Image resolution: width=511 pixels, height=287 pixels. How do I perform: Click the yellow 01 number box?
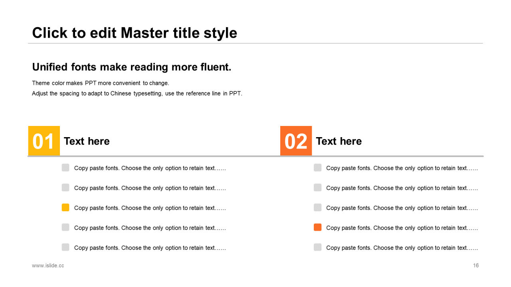(x=44, y=141)
